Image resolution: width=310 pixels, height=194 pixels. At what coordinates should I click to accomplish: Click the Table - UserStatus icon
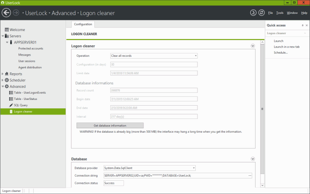[11, 99]
